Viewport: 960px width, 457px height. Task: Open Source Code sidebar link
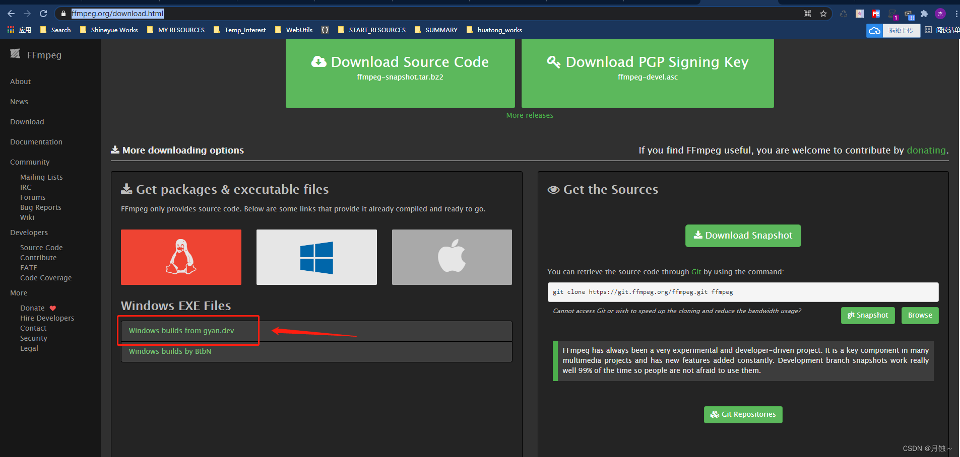click(41, 248)
